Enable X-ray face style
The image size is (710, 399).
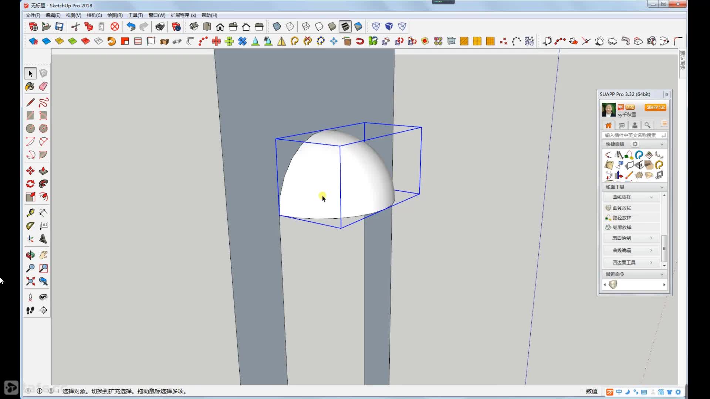coord(277,26)
